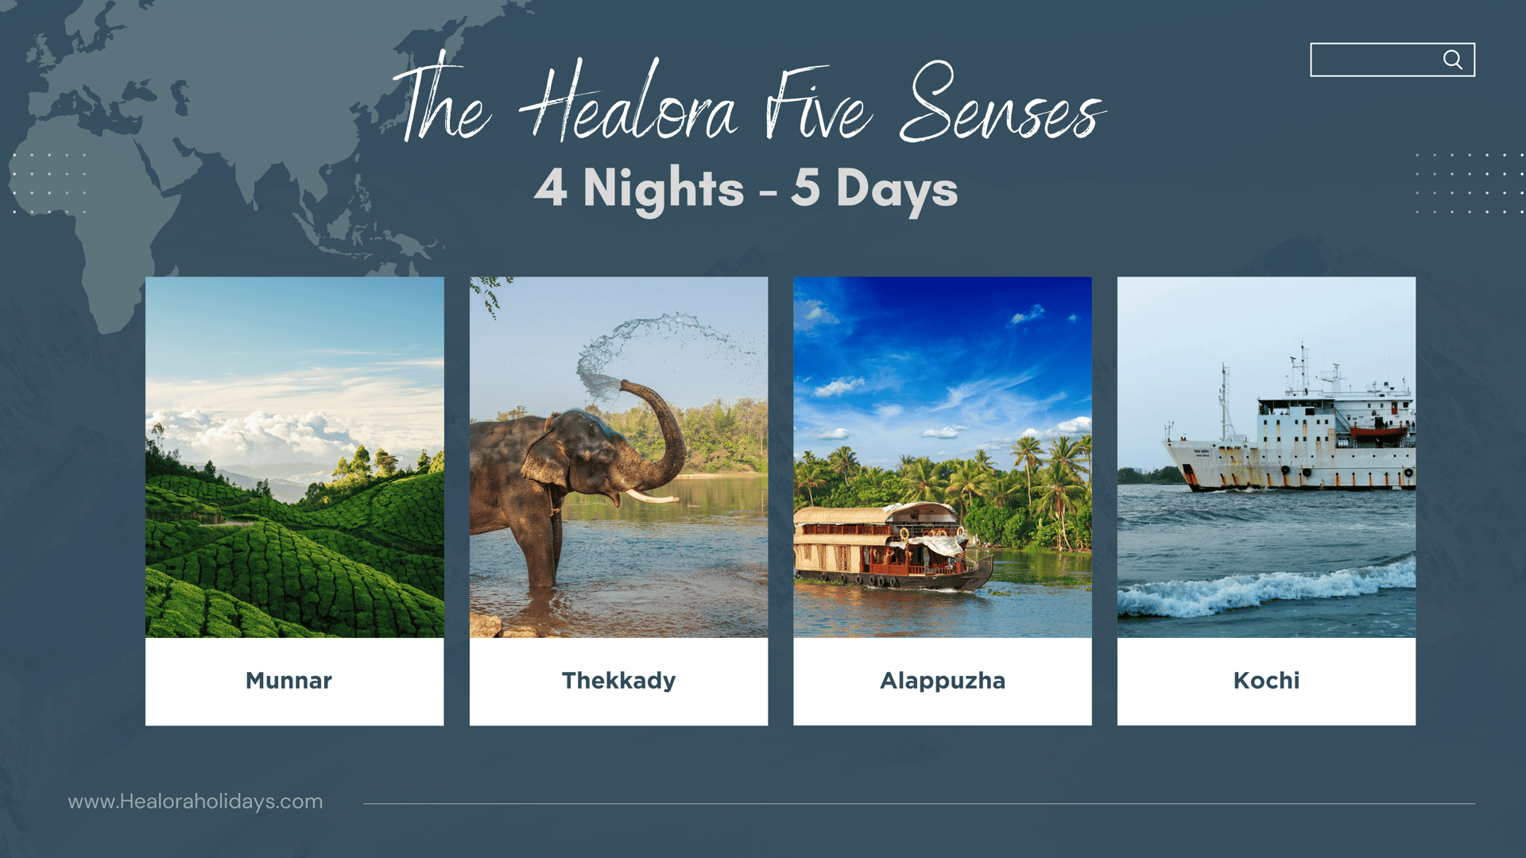Click the dotted pattern on left edge
The image size is (1526, 858).
click(x=49, y=184)
